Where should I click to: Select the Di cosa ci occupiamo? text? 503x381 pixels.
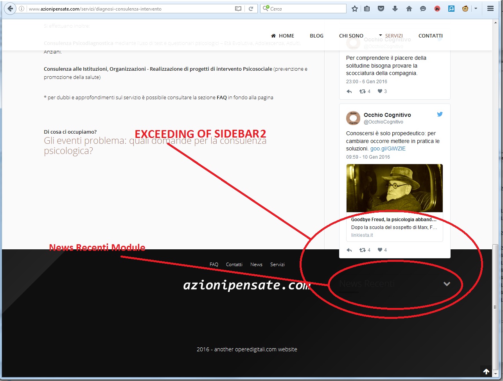[x=70, y=132]
